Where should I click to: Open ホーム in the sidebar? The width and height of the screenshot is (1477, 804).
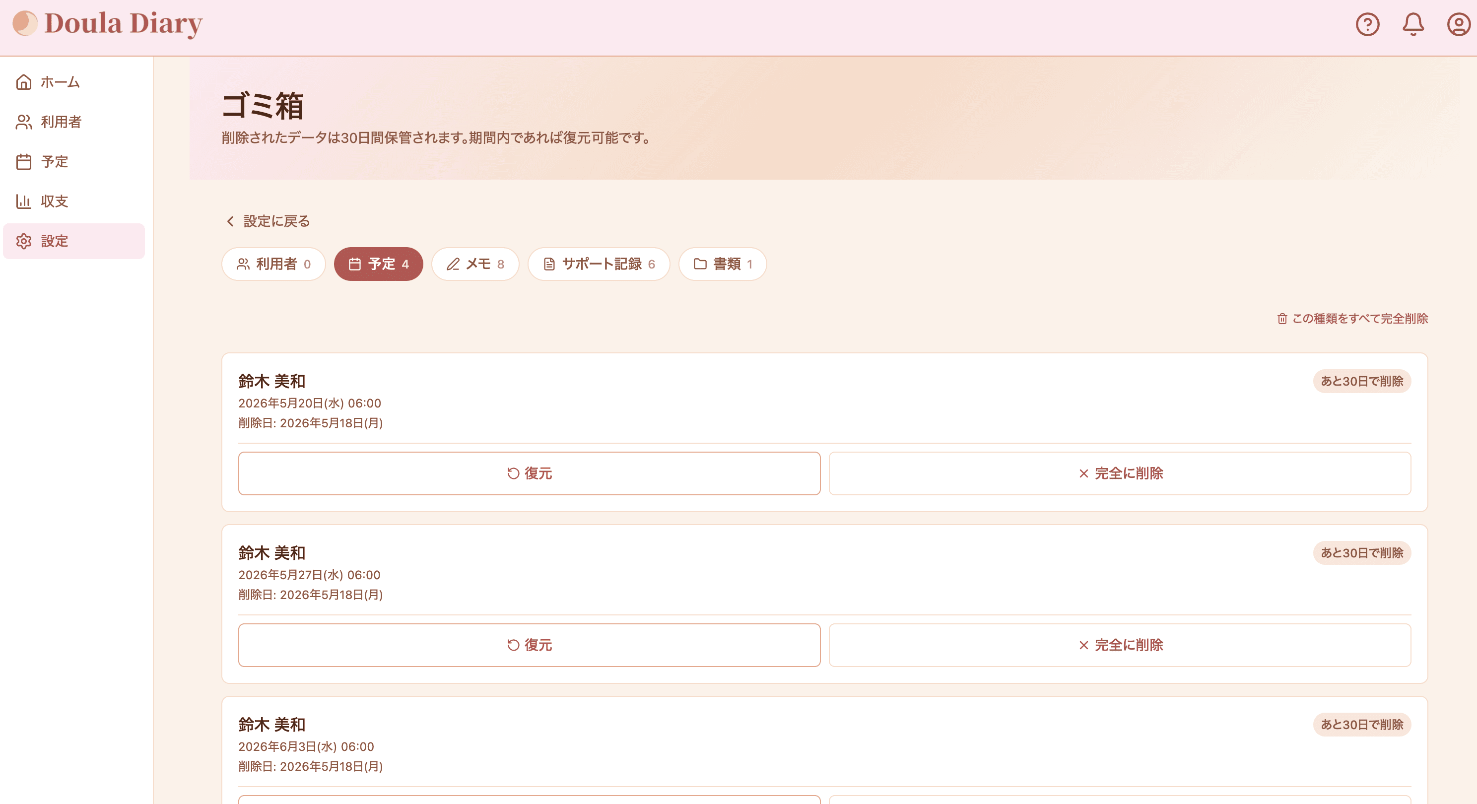click(74, 82)
